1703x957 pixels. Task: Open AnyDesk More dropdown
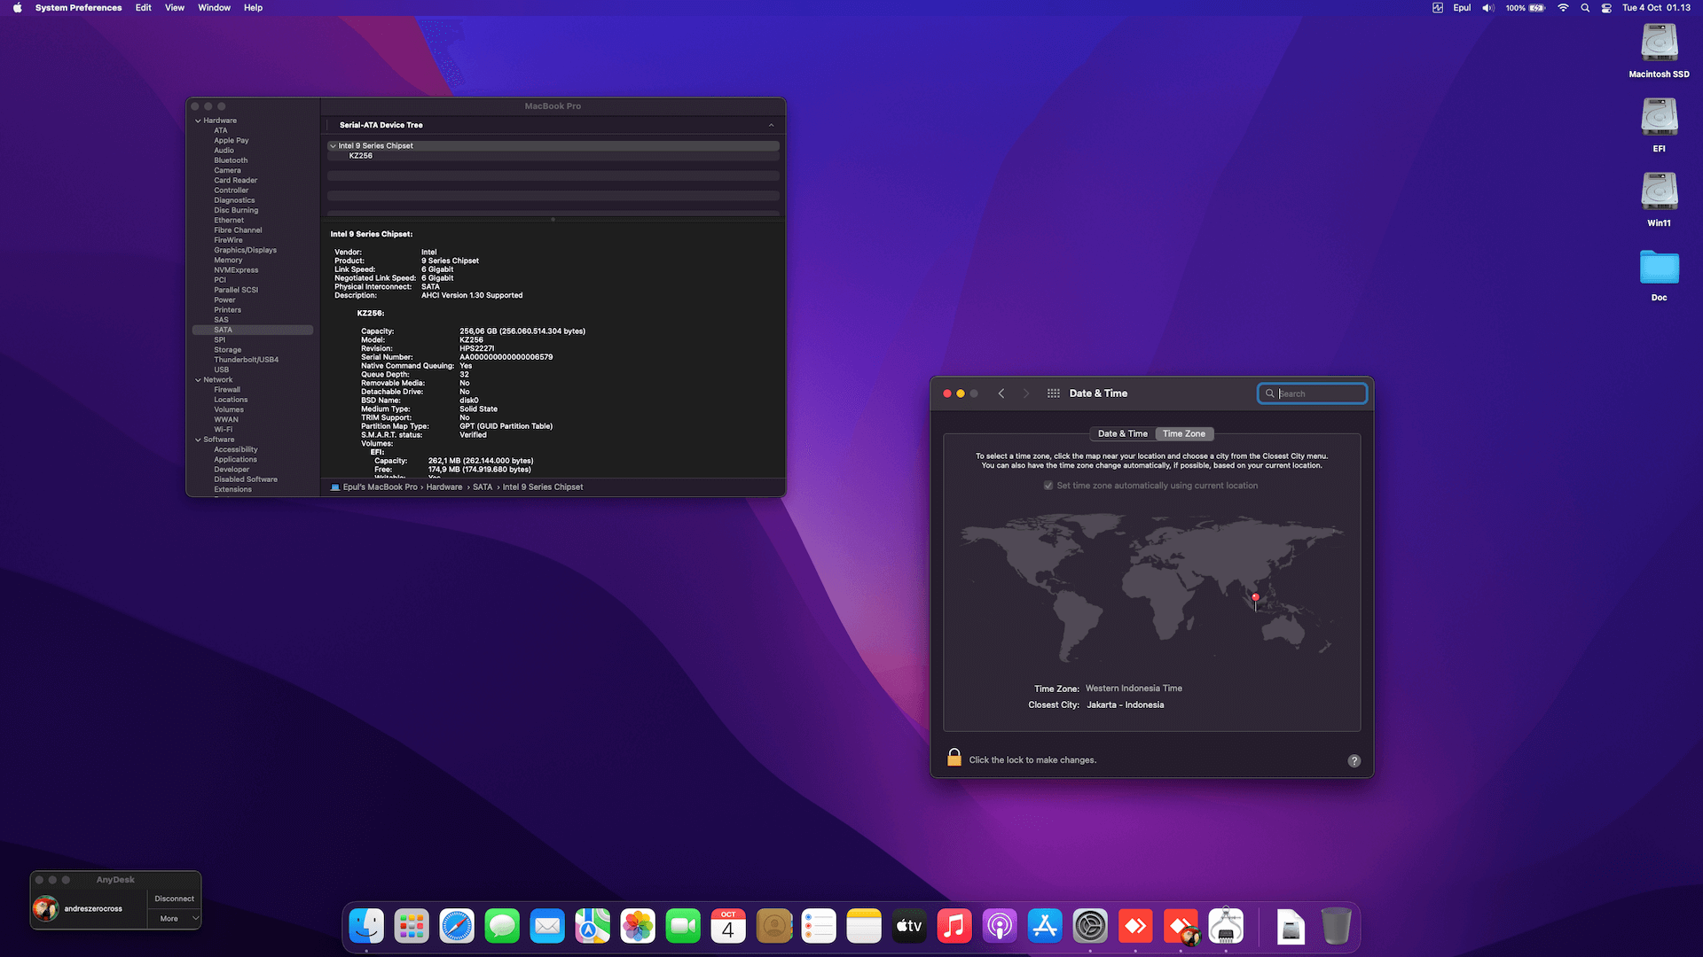(x=174, y=919)
